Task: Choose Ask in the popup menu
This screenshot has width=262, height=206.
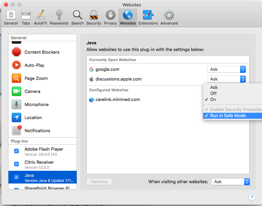Action: coord(232,87)
